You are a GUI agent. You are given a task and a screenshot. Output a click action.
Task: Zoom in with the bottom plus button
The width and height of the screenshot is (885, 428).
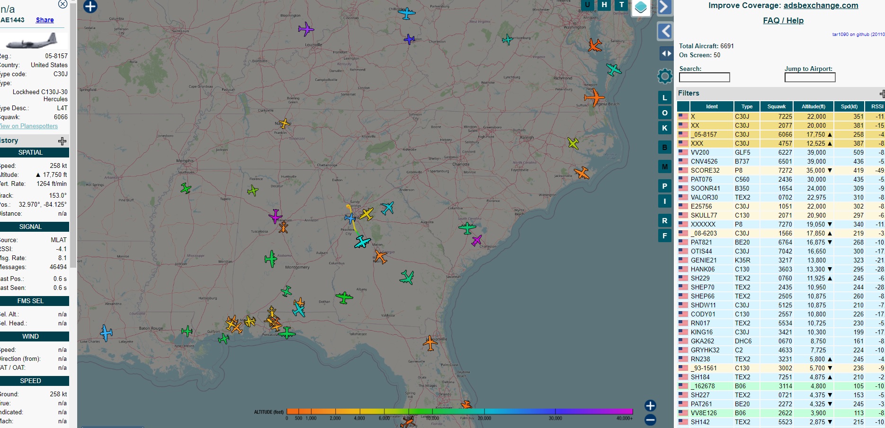coord(651,406)
